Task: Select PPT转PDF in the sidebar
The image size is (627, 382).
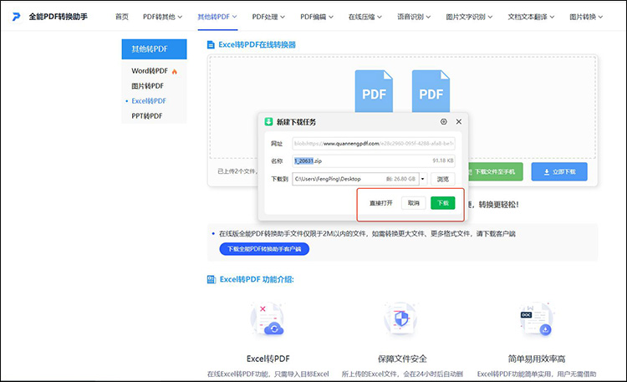Action: pos(147,115)
